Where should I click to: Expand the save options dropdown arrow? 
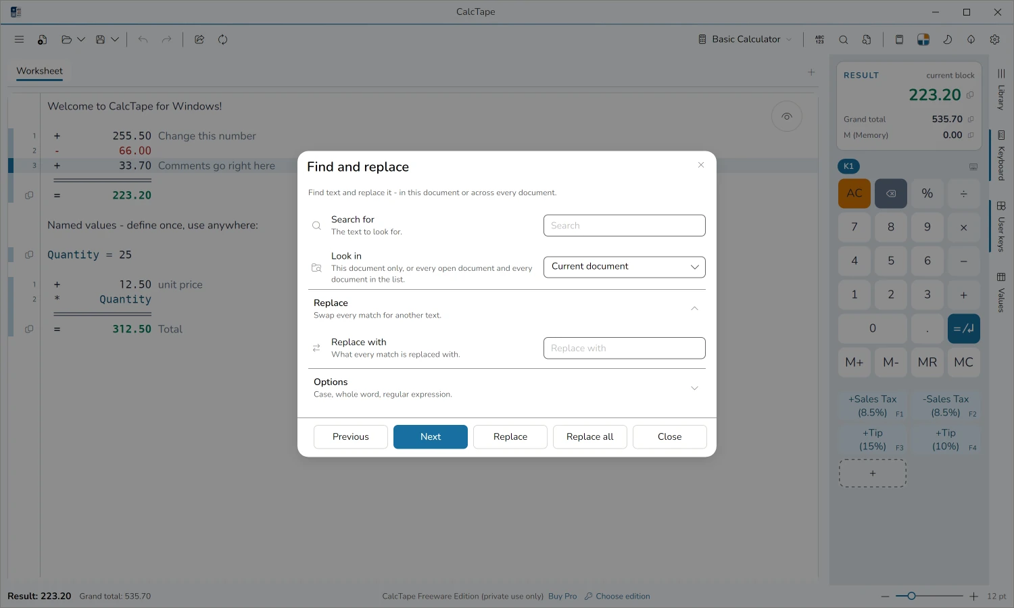tap(115, 40)
